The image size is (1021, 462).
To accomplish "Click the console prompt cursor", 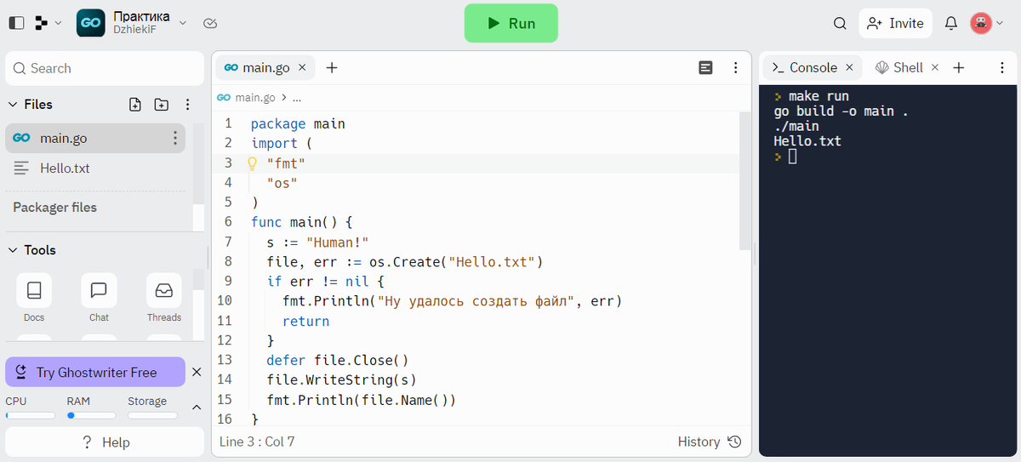I will pos(793,157).
